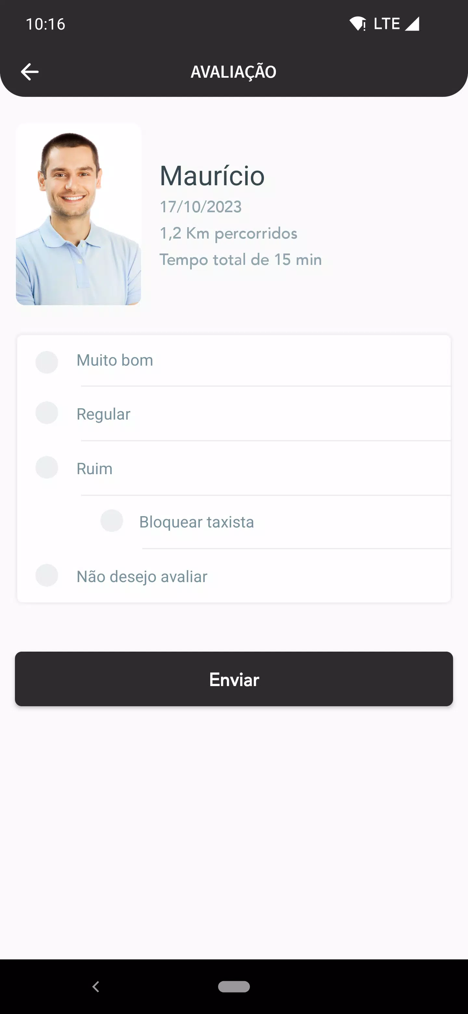The width and height of the screenshot is (468, 1014).
Task: Click the "Bloquear taxista" label text
Action: [x=196, y=522]
